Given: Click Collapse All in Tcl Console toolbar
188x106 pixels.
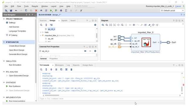Looking at the screenshot, I should tap(46, 69).
